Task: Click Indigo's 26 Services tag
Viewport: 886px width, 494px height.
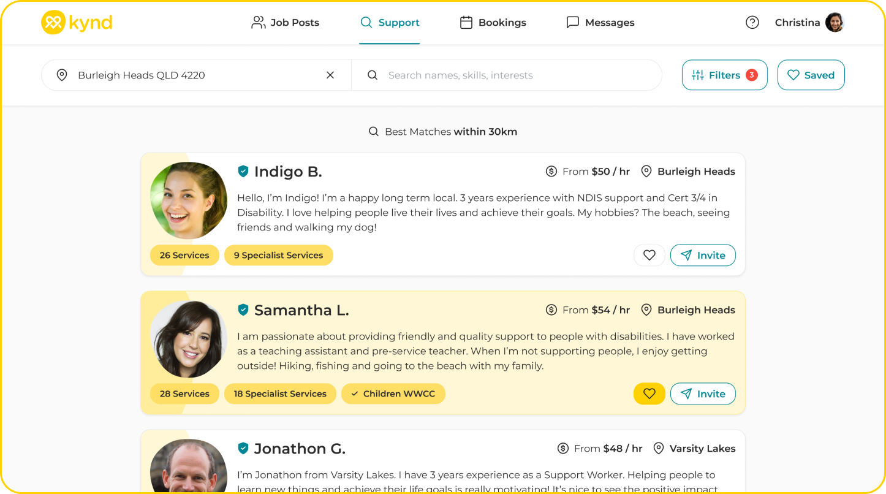Action: (184, 256)
